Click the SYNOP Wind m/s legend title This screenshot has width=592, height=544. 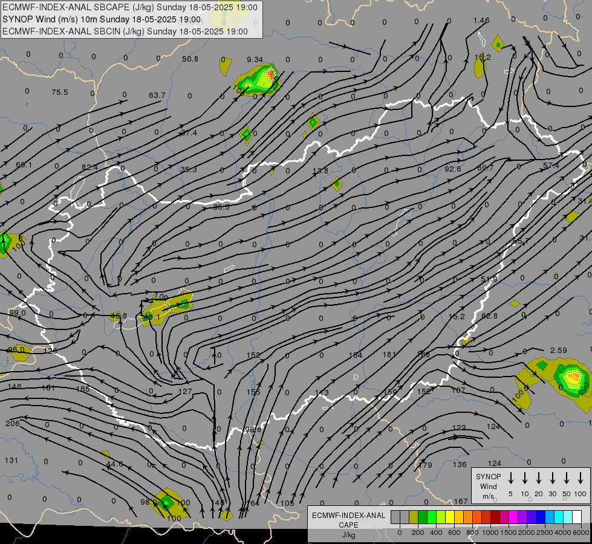pos(488,486)
